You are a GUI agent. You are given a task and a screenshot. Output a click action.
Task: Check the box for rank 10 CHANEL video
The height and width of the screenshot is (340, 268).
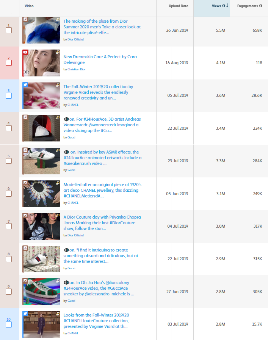tap(9, 324)
